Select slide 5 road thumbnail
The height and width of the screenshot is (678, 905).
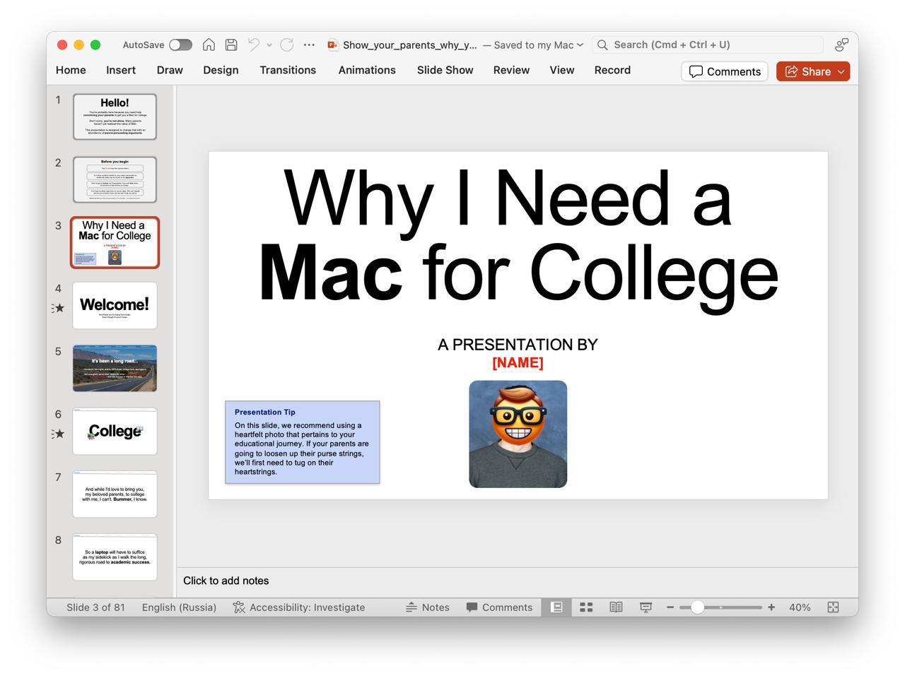(115, 368)
